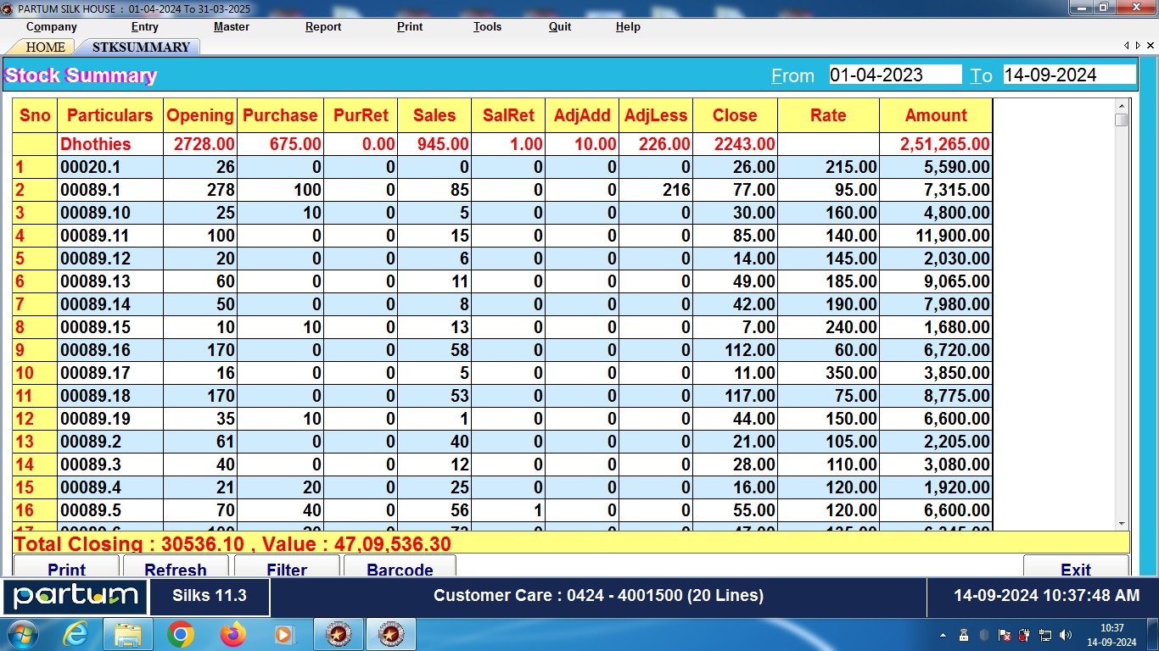1159x651 pixels.
Task: Click the To date field
Action: [x=1069, y=75]
